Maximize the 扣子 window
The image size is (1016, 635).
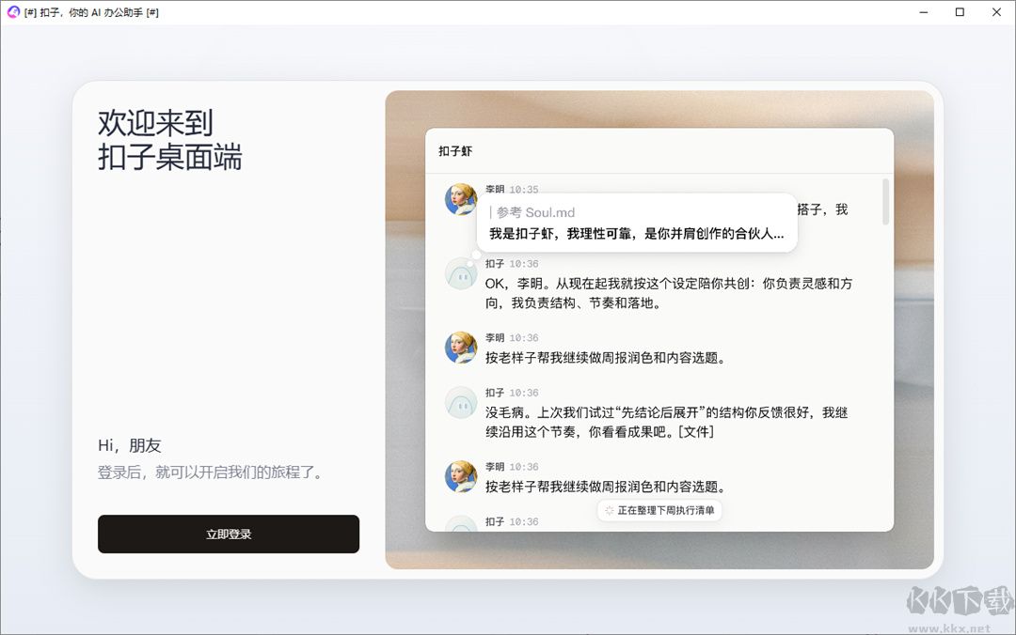point(960,11)
